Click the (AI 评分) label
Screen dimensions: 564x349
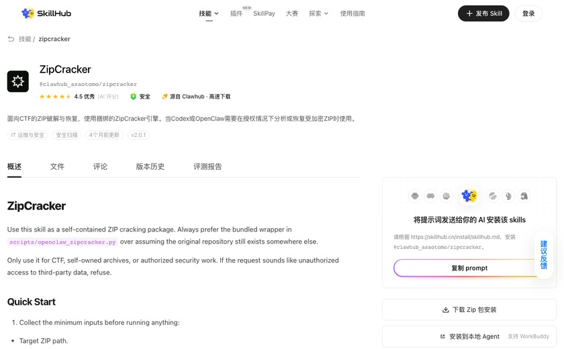pos(108,97)
